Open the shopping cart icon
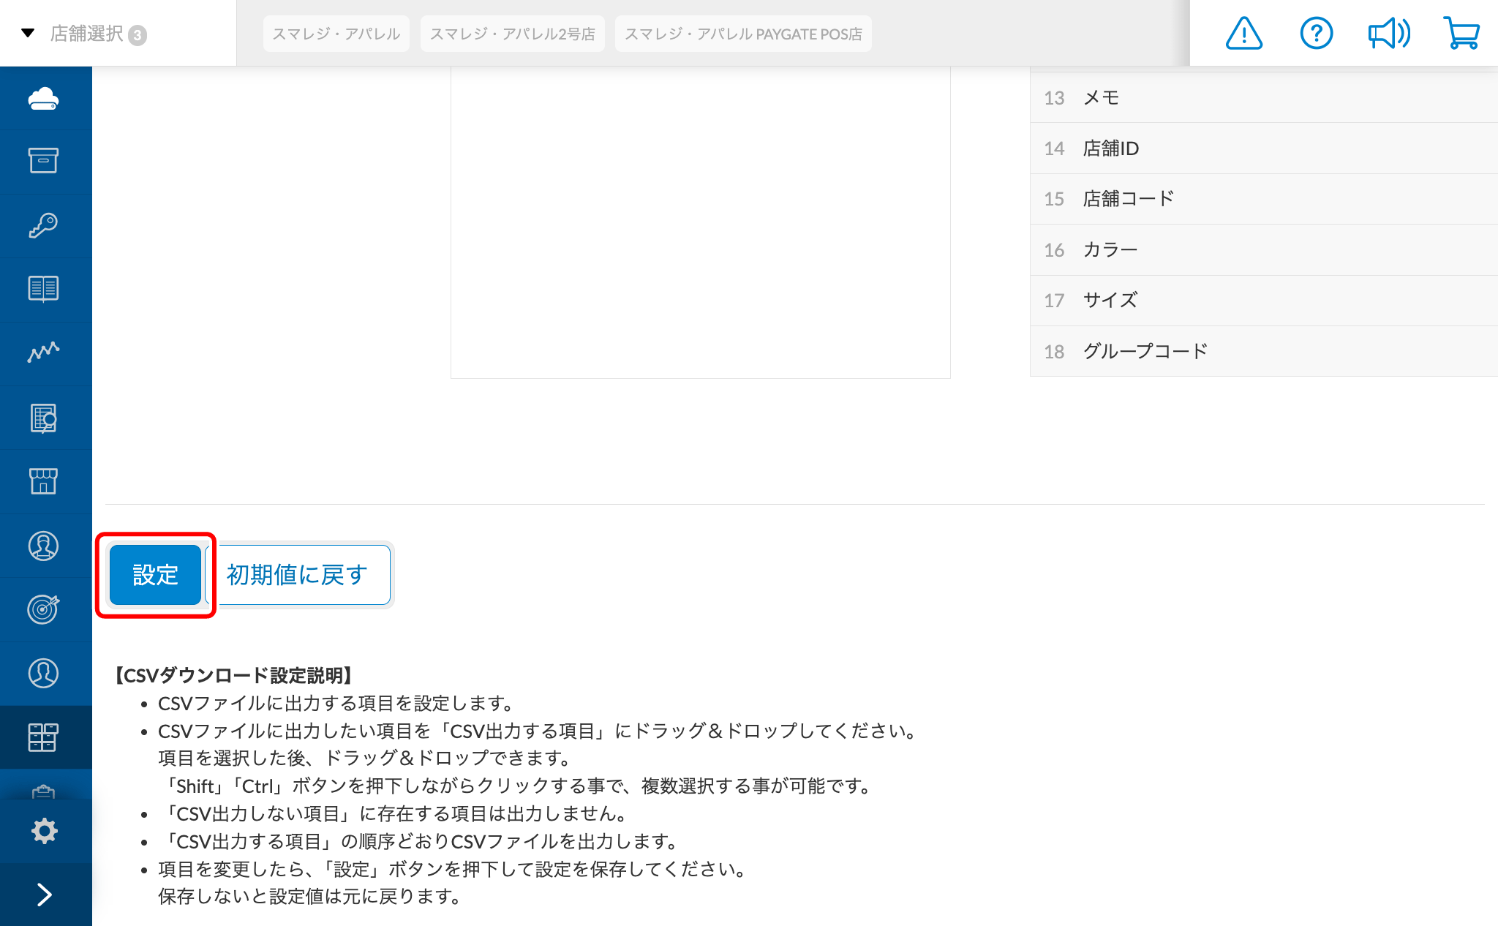Viewport: 1498px width, 926px height. pyautogui.click(x=1461, y=34)
